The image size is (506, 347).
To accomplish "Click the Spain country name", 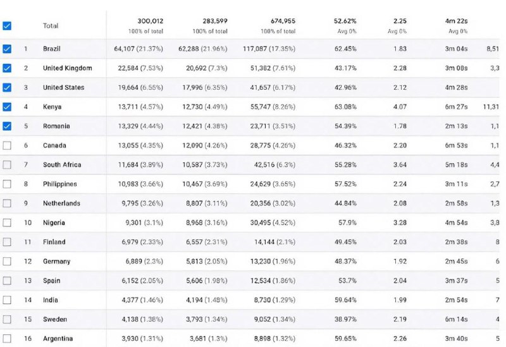I will pos(52,281).
